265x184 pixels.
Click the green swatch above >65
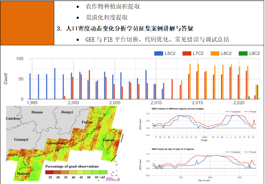(103, 172)
